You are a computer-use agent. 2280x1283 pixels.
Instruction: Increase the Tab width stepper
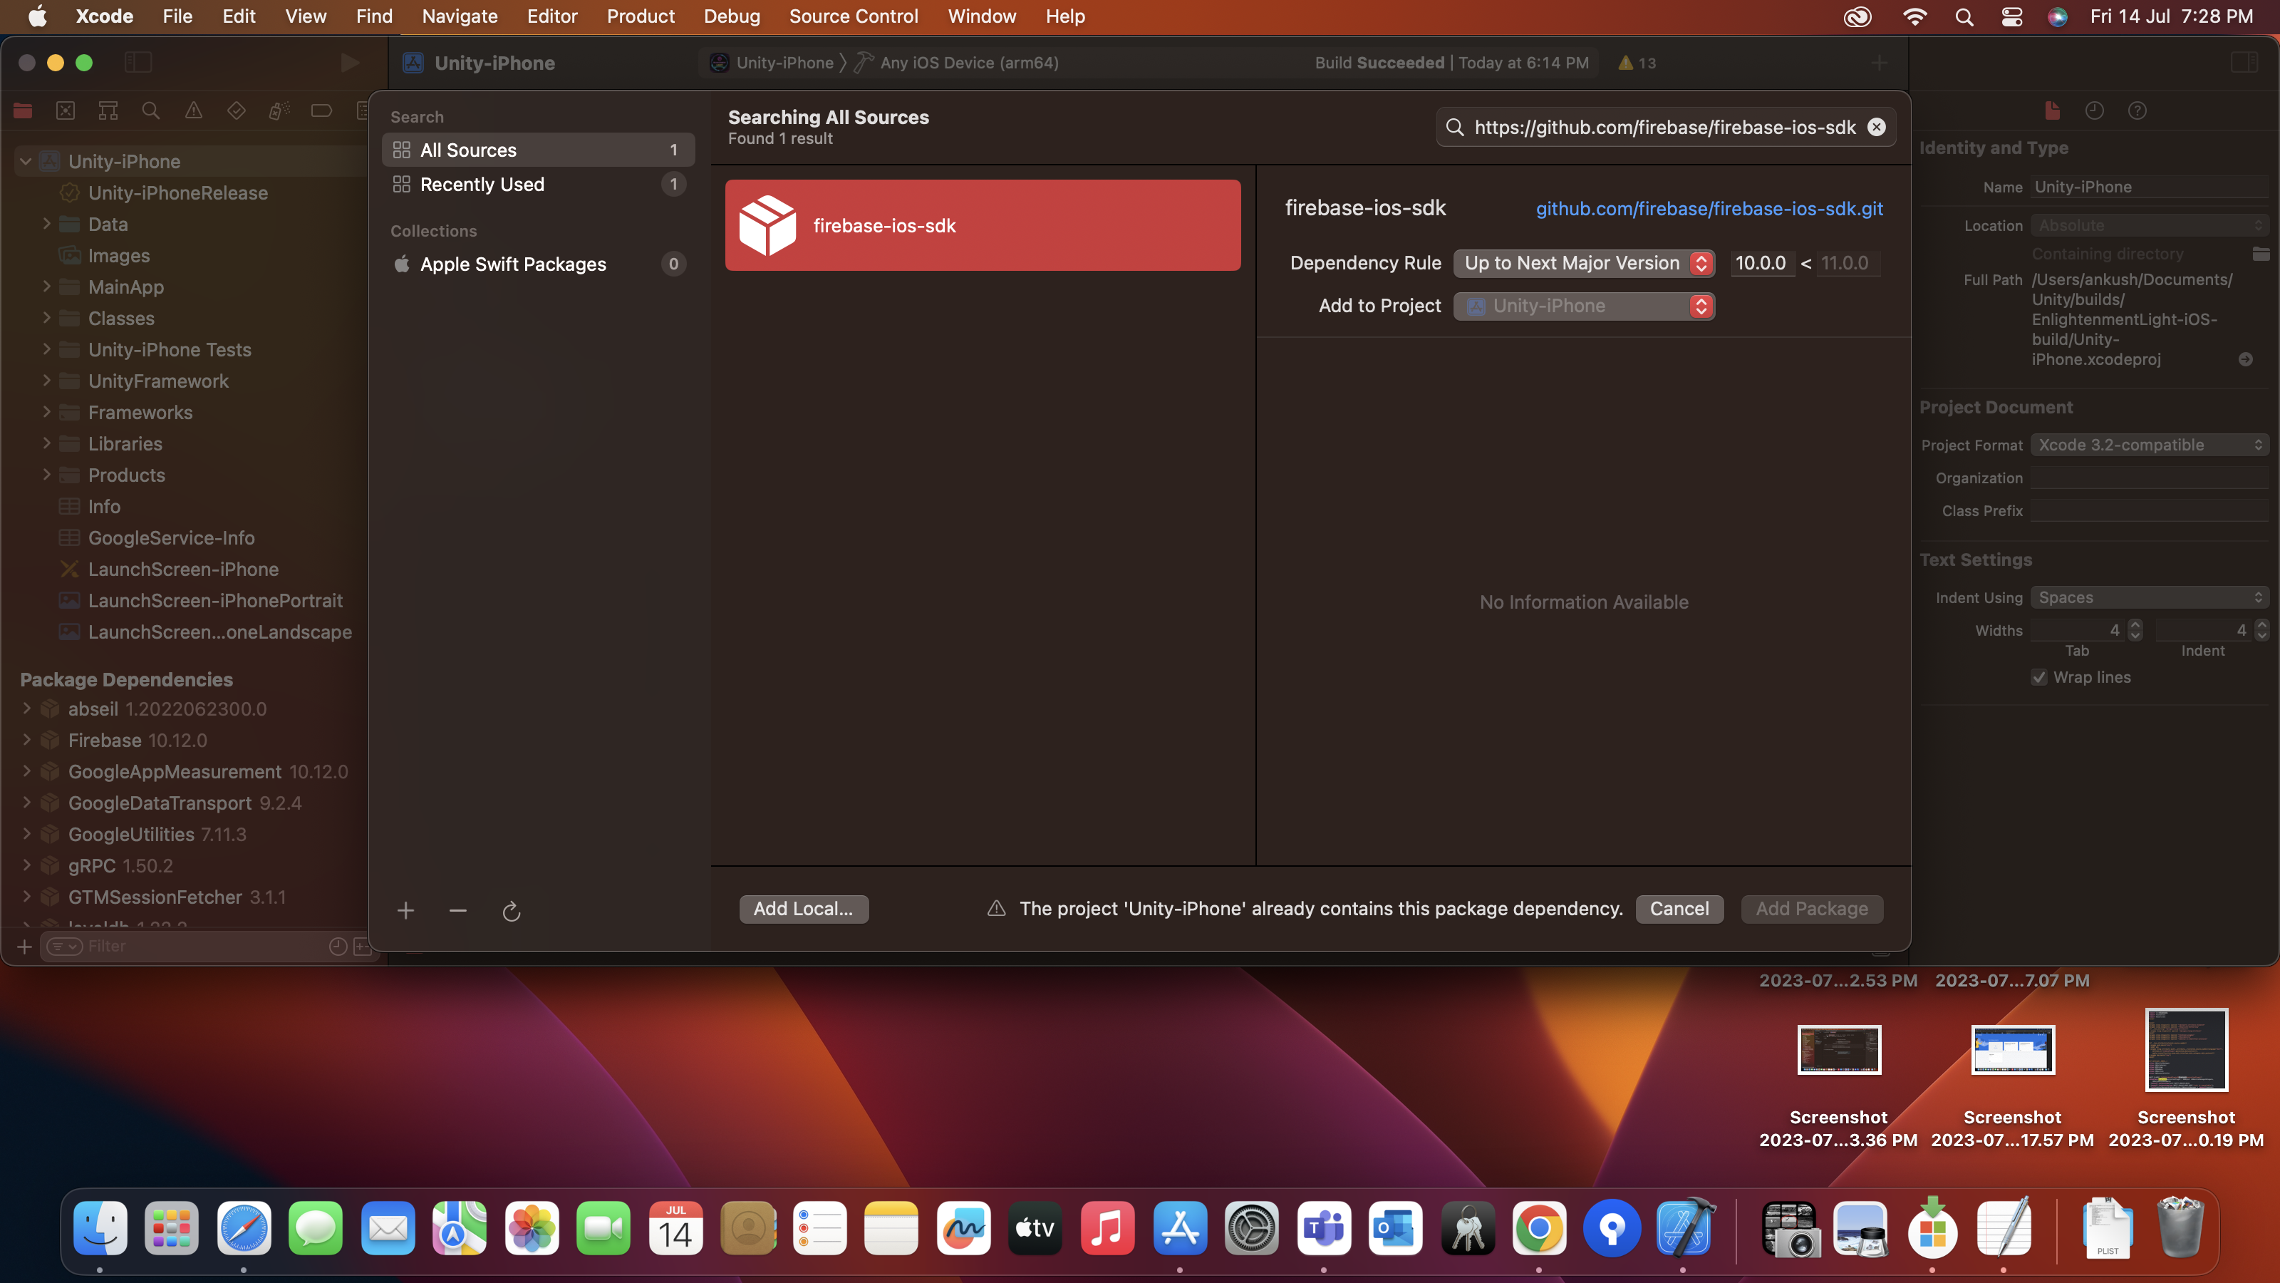tap(2136, 625)
